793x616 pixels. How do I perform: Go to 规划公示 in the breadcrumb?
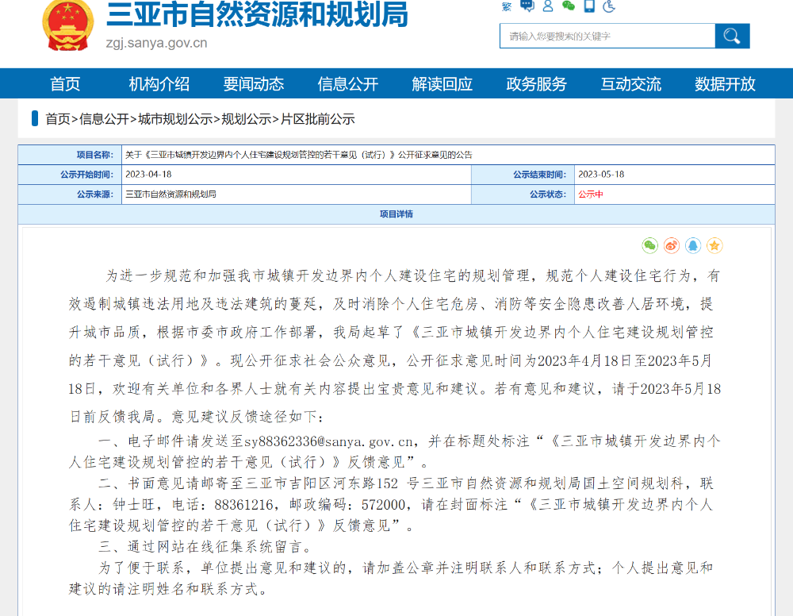(x=247, y=119)
